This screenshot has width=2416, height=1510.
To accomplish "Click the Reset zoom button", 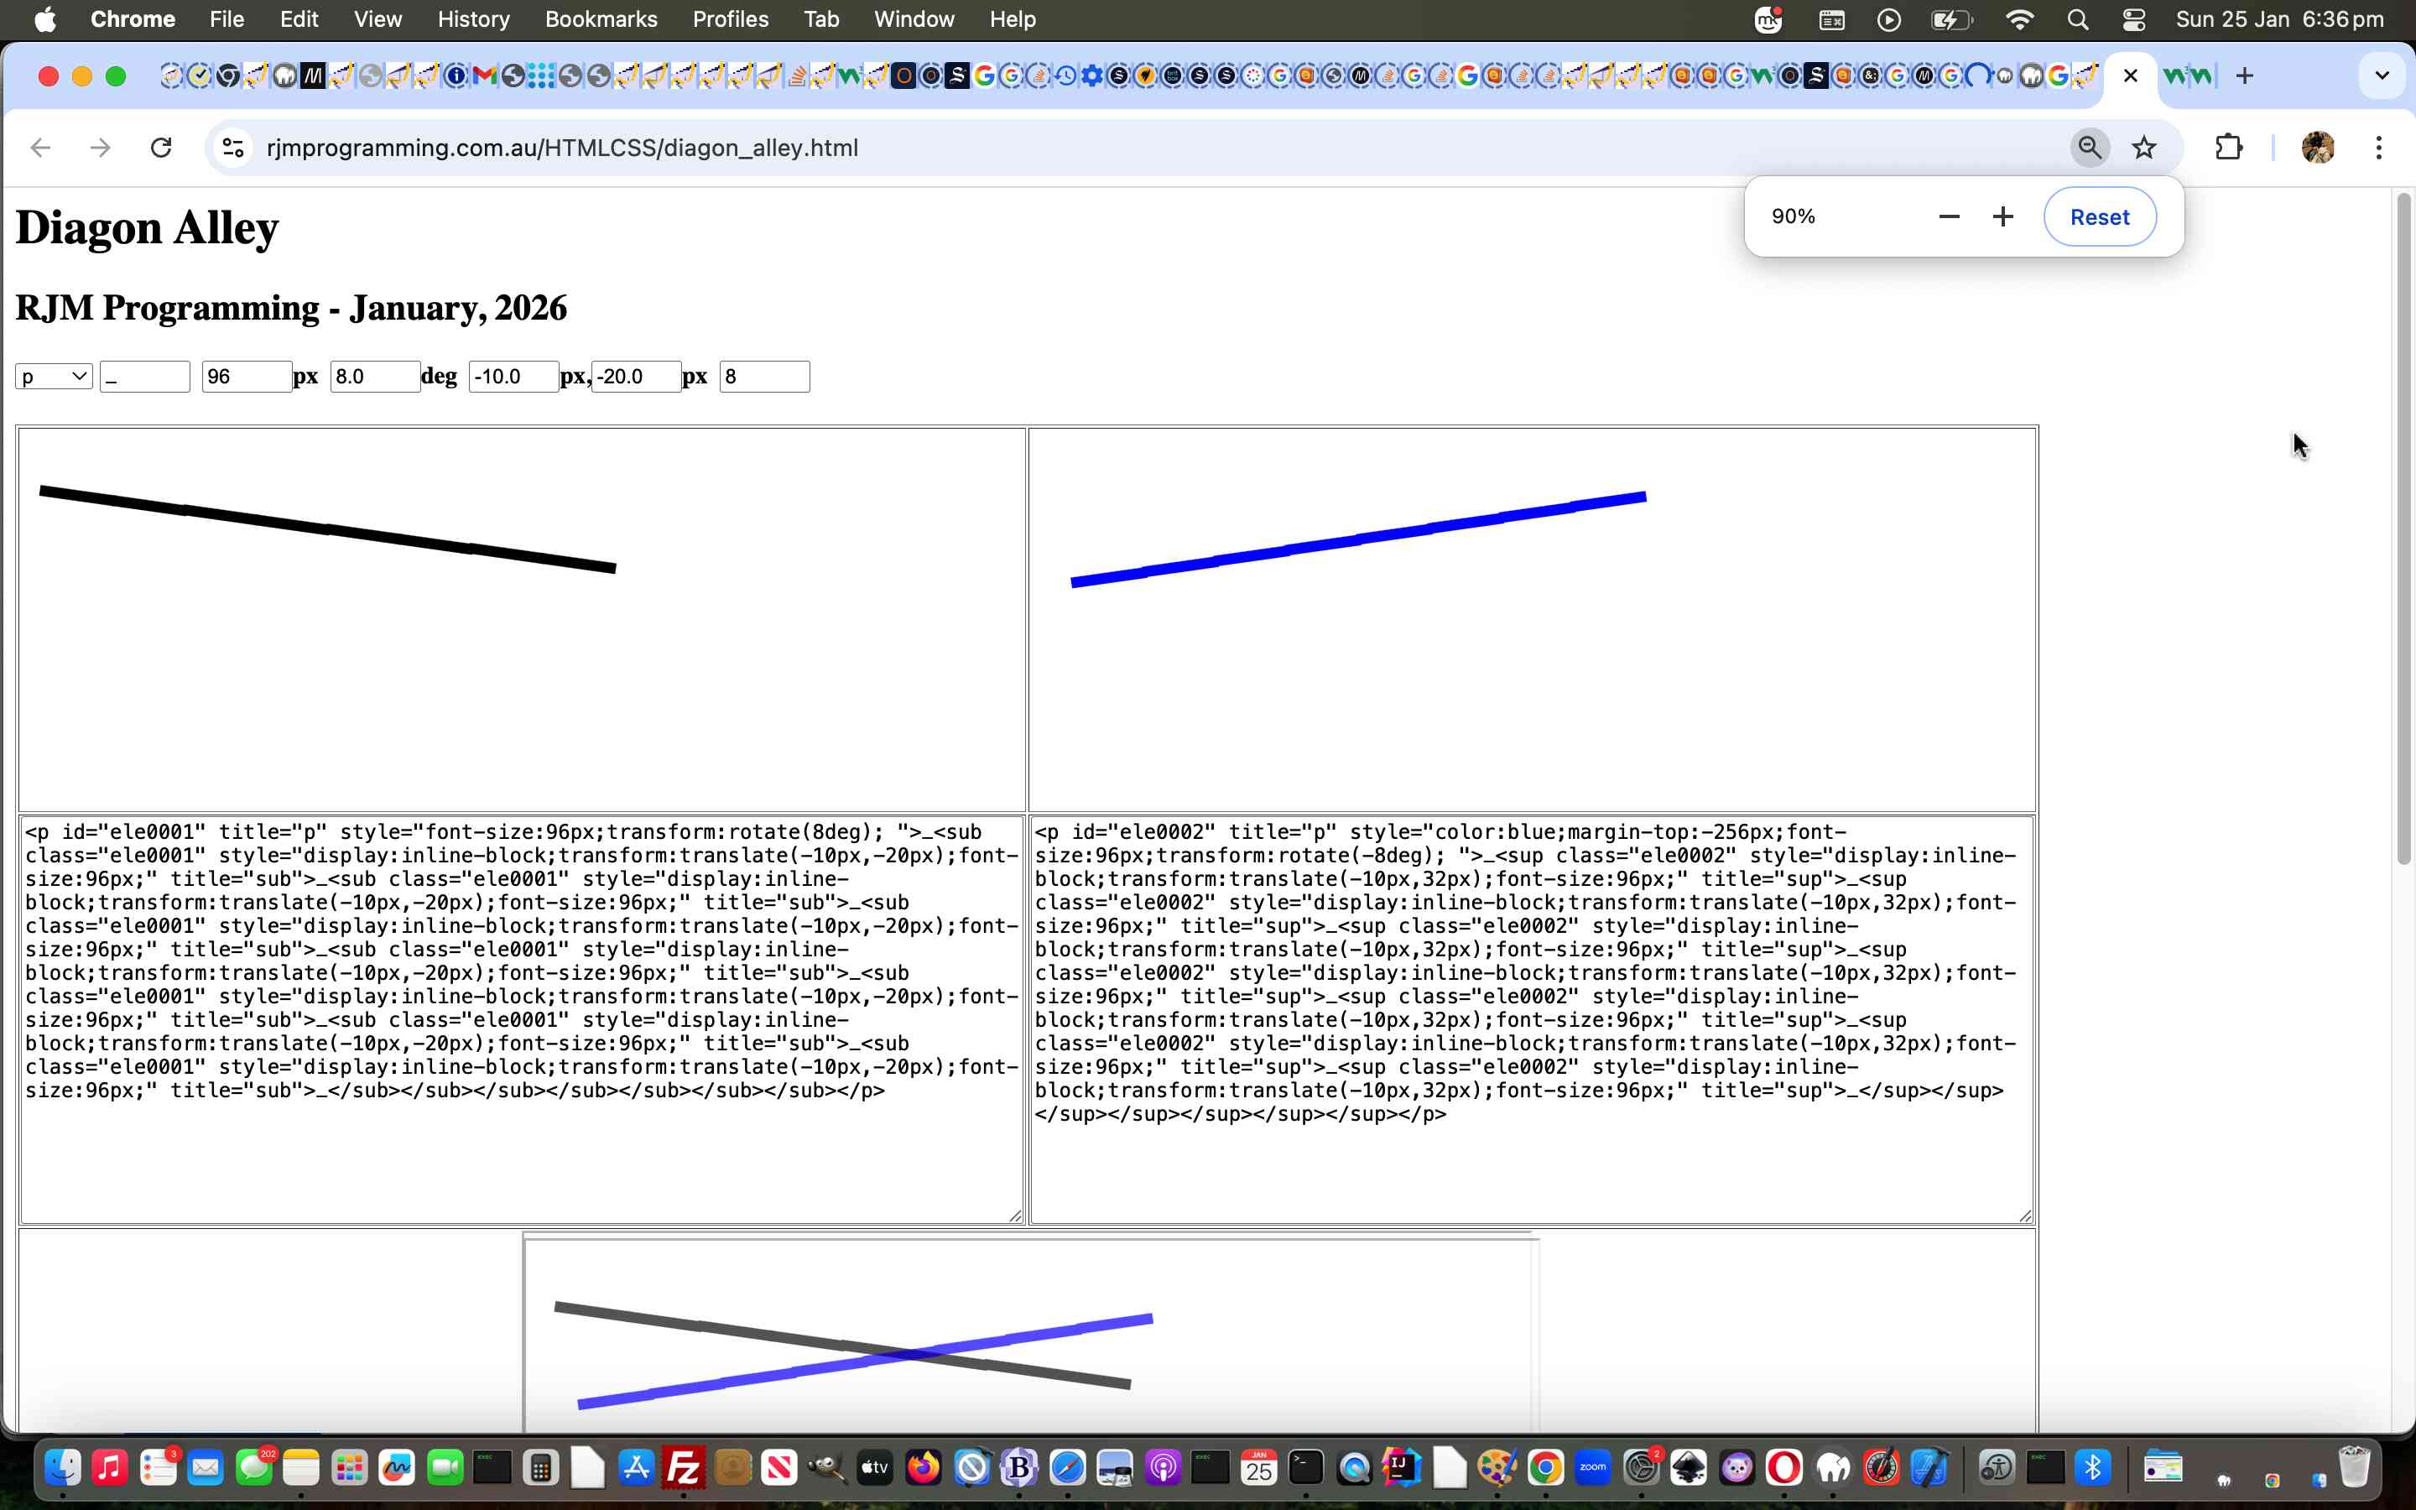I will tap(2099, 216).
